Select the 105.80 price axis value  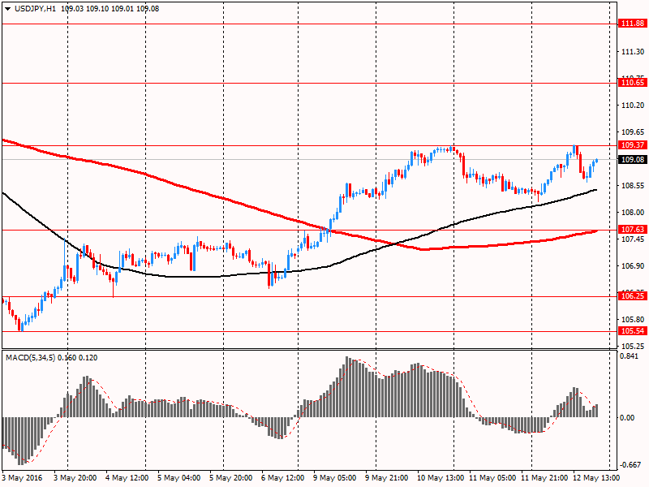(x=633, y=319)
